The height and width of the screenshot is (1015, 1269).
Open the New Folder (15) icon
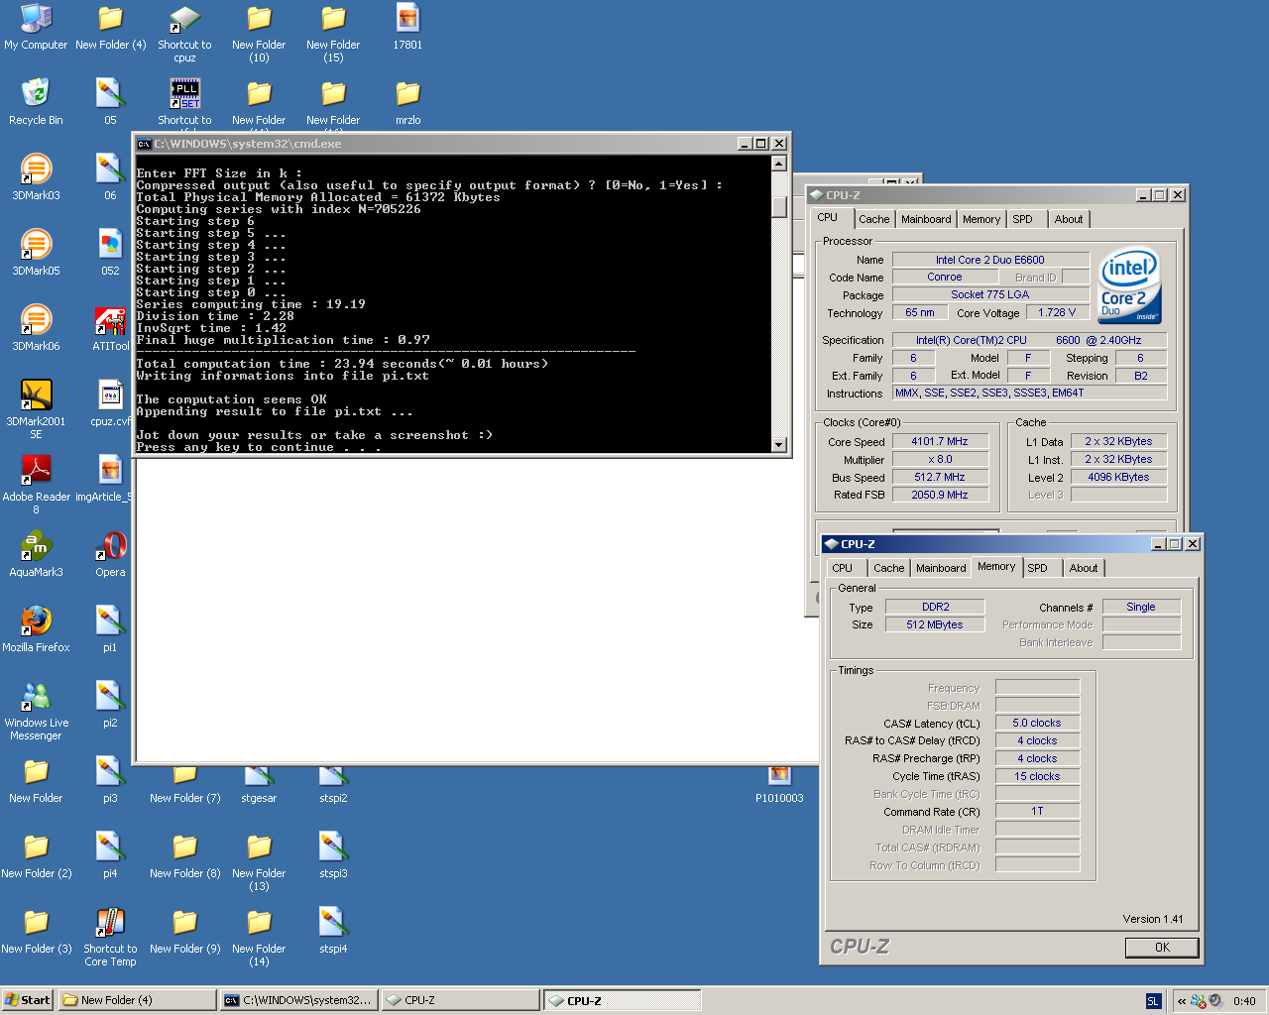[333, 33]
